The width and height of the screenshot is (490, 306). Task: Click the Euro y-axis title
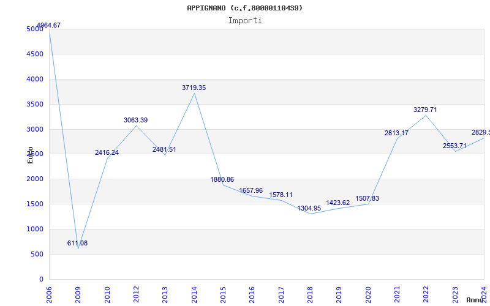pyautogui.click(x=30, y=155)
